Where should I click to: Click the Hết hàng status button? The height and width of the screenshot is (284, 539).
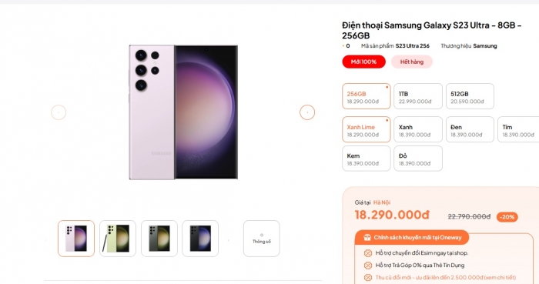point(412,62)
